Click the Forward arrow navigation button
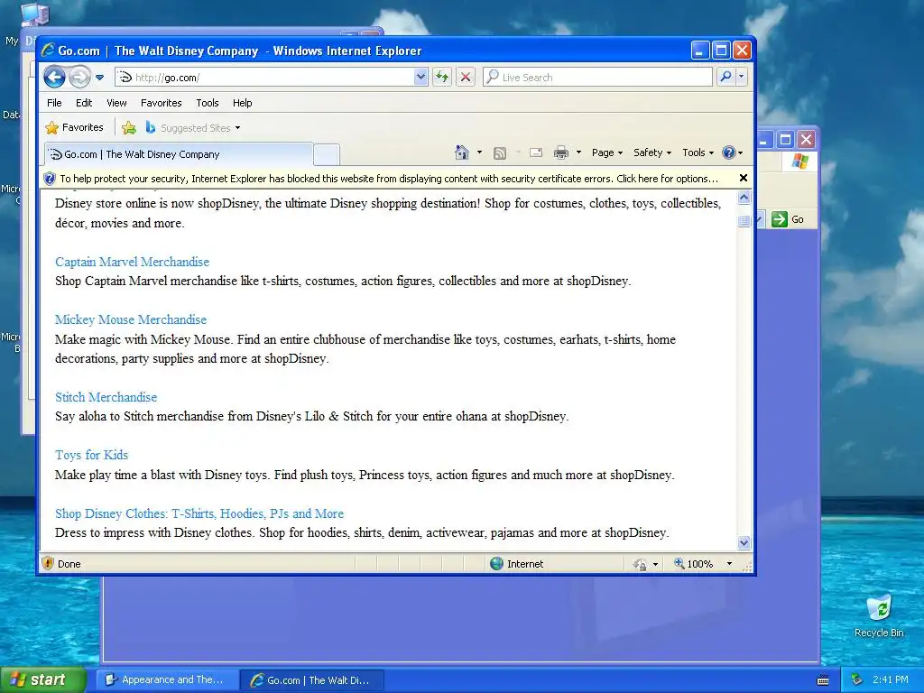Screen dimensions: 924x693 pyautogui.click(x=79, y=77)
